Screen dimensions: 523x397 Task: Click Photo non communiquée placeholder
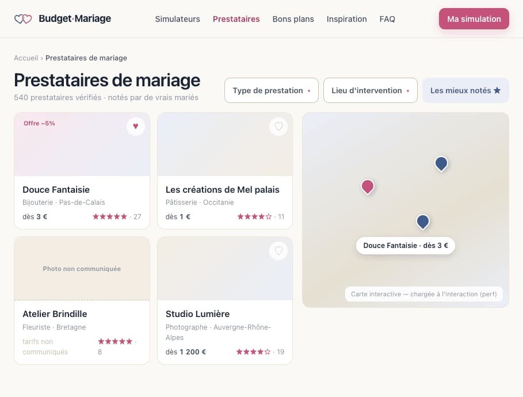pyautogui.click(x=82, y=269)
